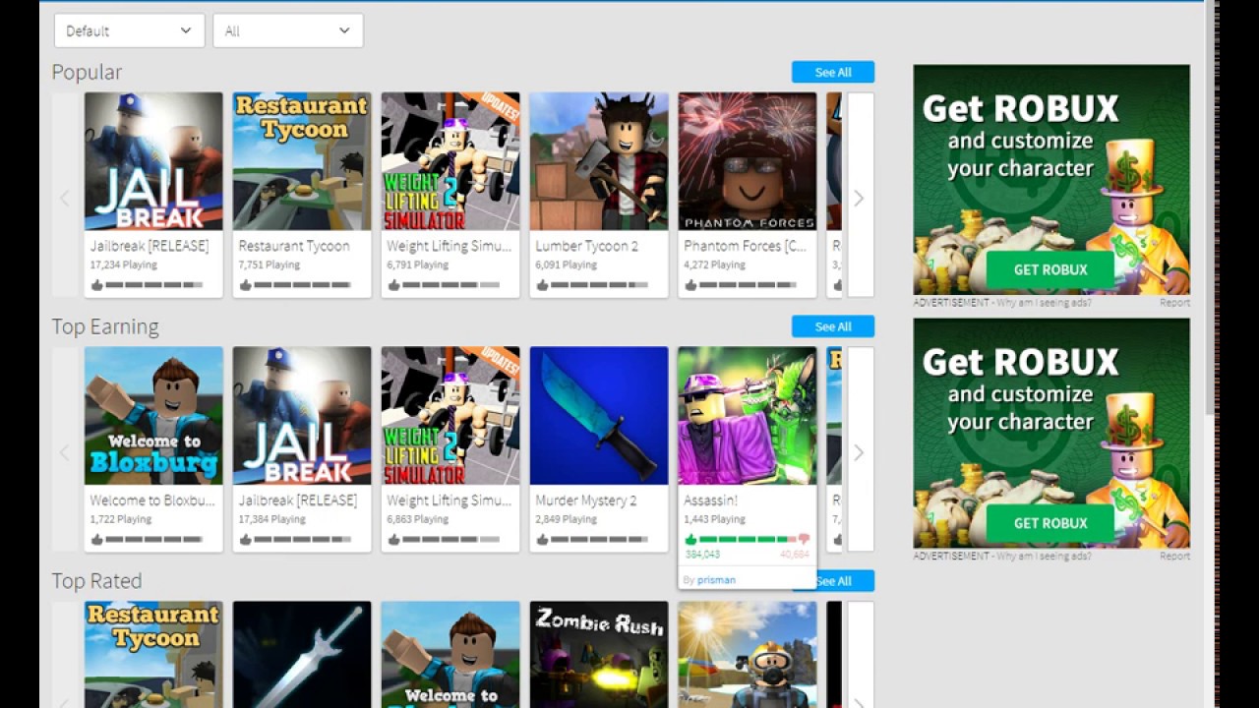Open Zombie Rush thumbnail in Top Rated
1259x708 pixels.
click(x=599, y=655)
